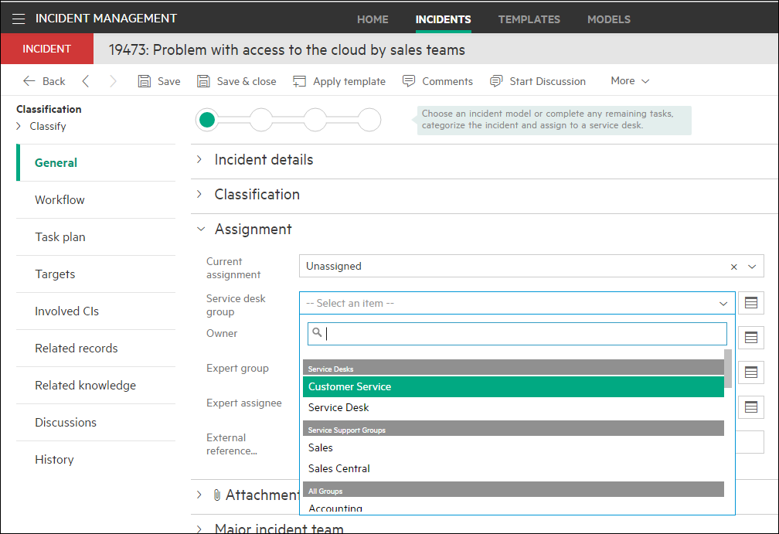Viewport: 779px width, 534px height.
Task: Click the Start Discussion icon
Action: tap(497, 81)
